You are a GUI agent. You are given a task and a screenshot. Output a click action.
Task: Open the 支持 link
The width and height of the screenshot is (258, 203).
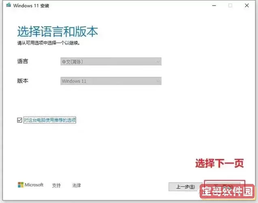click(x=56, y=186)
